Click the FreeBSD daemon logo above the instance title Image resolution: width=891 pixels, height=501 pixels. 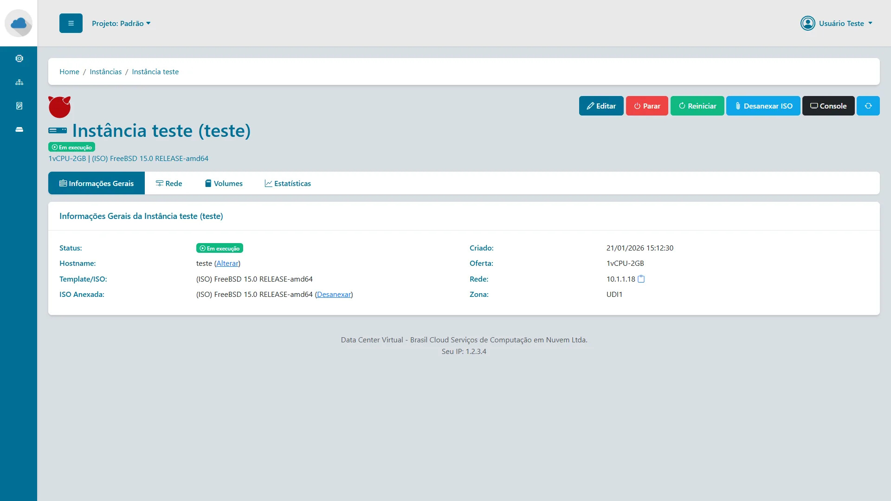coord(59,107)
